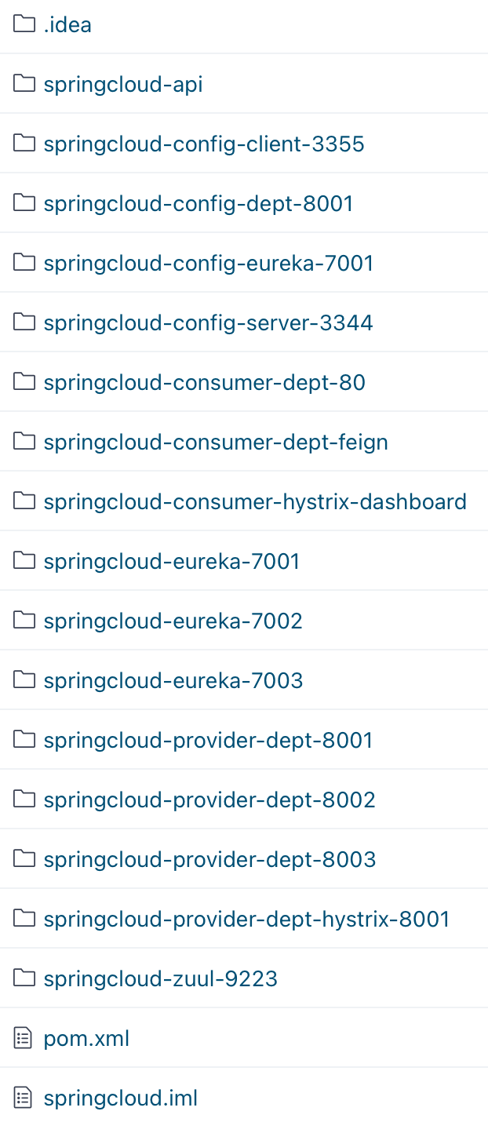
Task: Click folder icon for springcloud-zuul-9223
Action: [24, 978]
